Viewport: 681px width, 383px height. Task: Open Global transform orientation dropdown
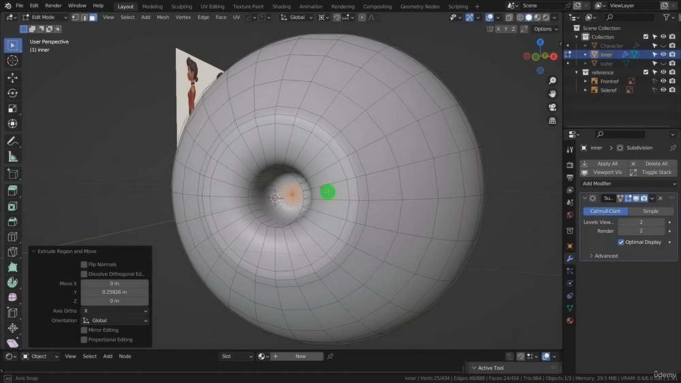(296, 18)
